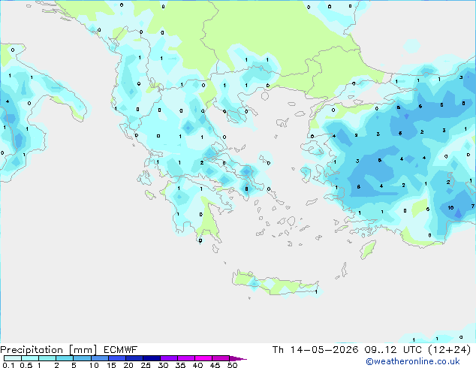The width and height of the screenshot is (476, 368).
Task: Open the weatheronline.co.uk copyright link
Action: coord(413,361)
